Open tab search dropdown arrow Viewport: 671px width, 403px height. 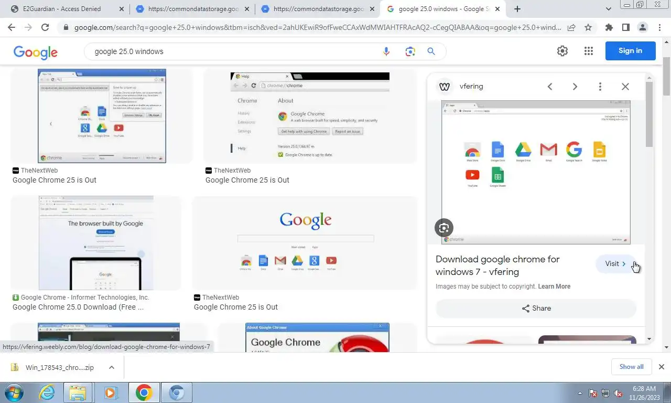click(x=609, y=9)
